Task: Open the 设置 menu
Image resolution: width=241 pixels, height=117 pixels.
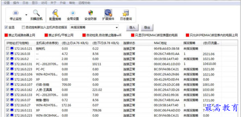Action: pyautogui.click(x=7, y=3)
